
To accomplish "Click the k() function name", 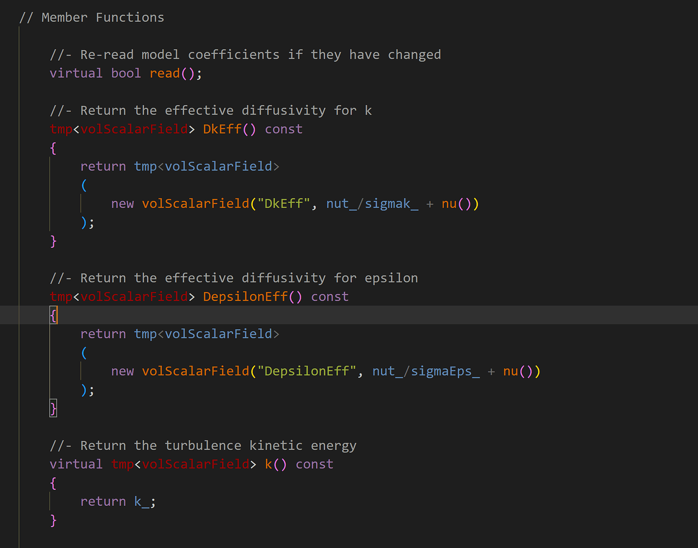I will tap(268, 465).
